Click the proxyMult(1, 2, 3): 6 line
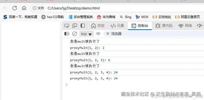 pyautogui.click(x=90, y=60)
